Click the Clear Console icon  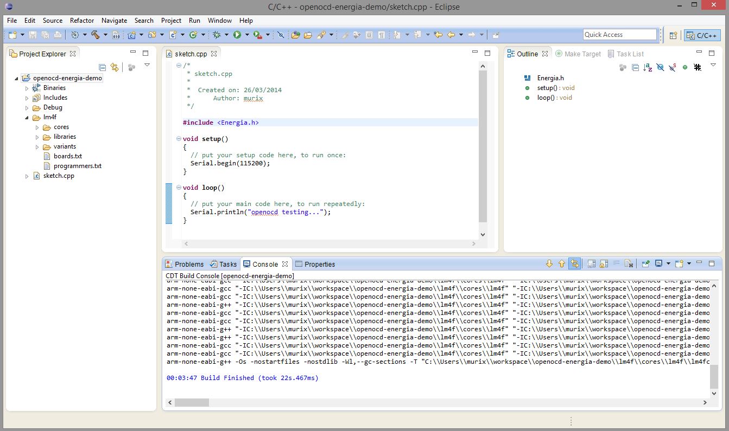pyautogui.click(x=629, y=264)
